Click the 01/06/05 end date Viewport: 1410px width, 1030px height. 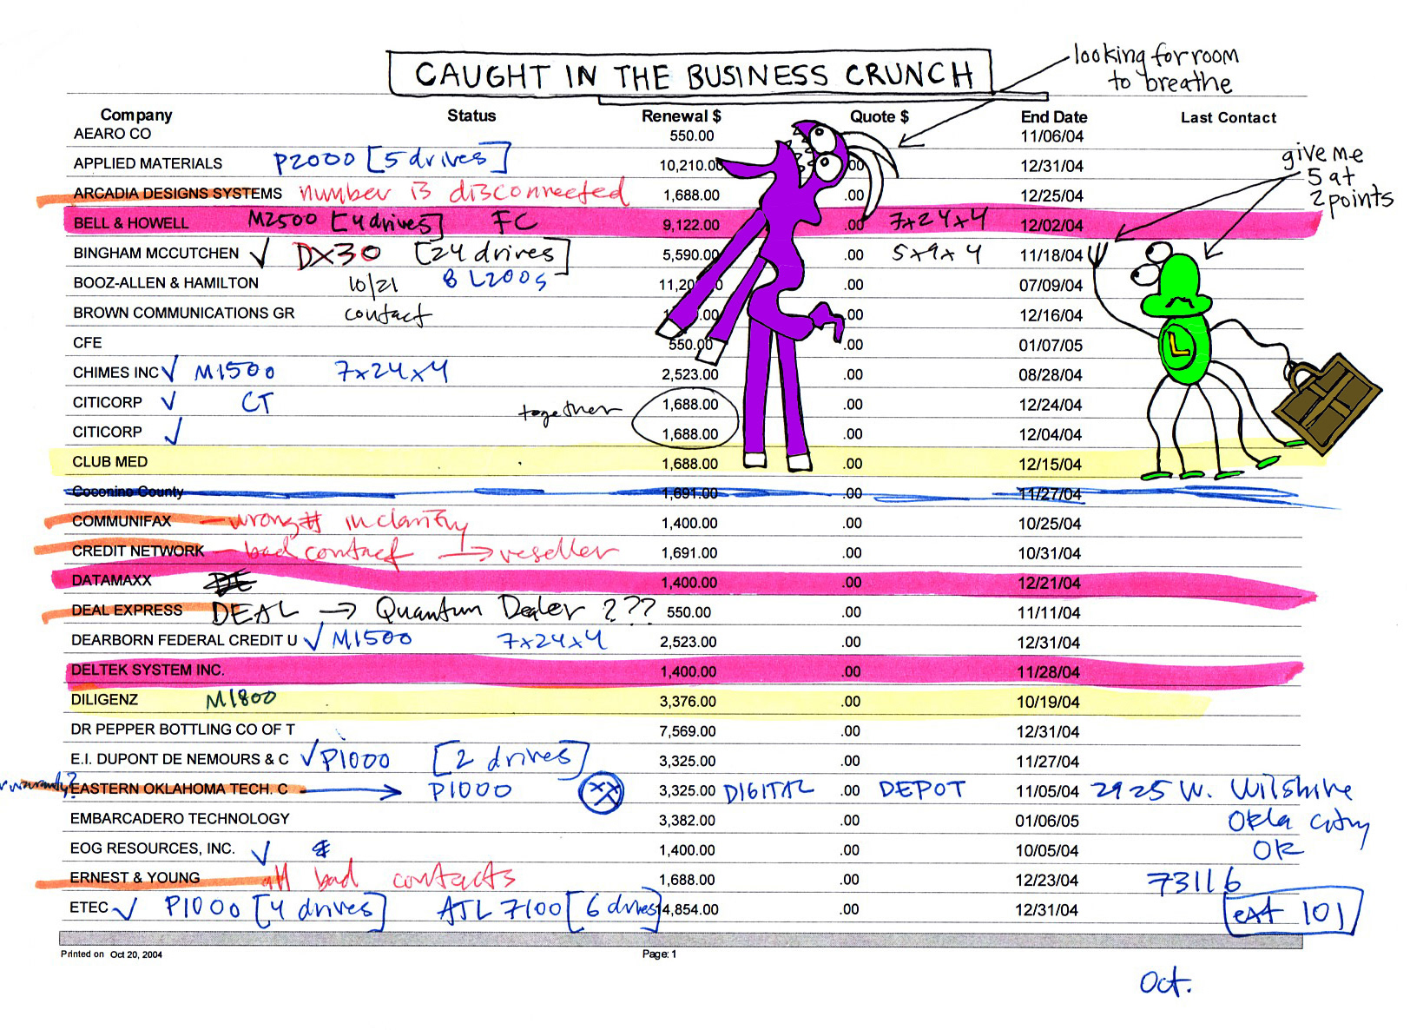(1047, 821)
